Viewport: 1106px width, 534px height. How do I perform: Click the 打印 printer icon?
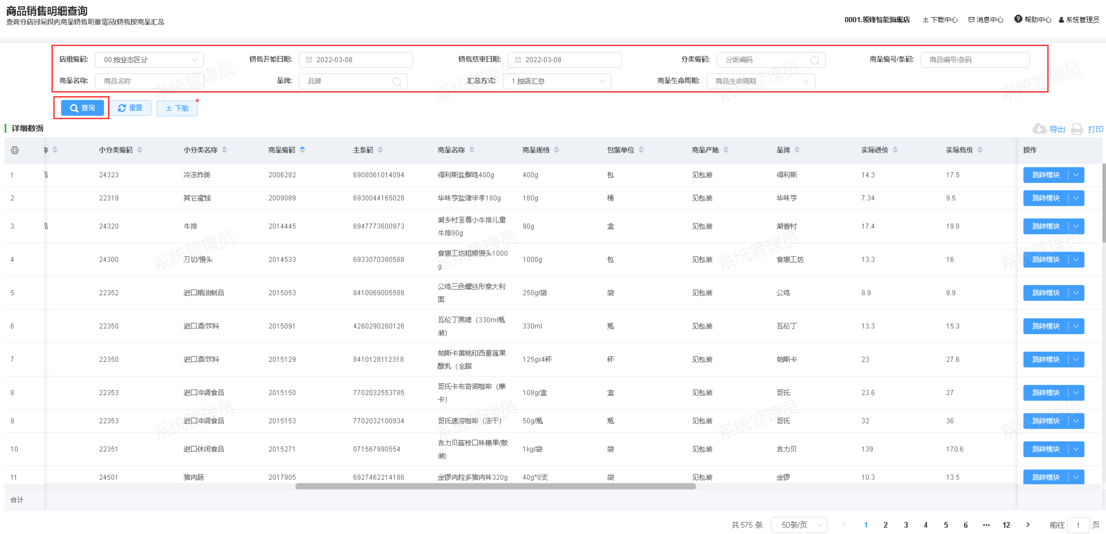pos(1077,129)
